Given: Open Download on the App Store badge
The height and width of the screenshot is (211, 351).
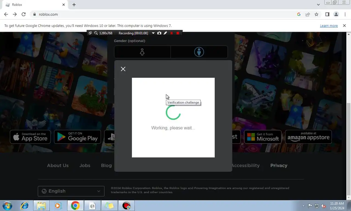Looking at the screenshot, I should [x=30, y=137].
